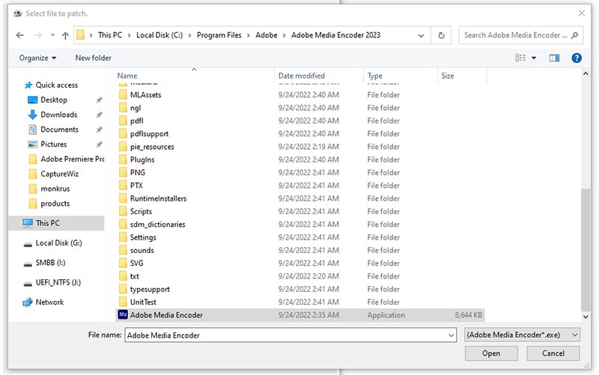
Task: Open the Help question mark icon
Action: (x=577, y=58)
